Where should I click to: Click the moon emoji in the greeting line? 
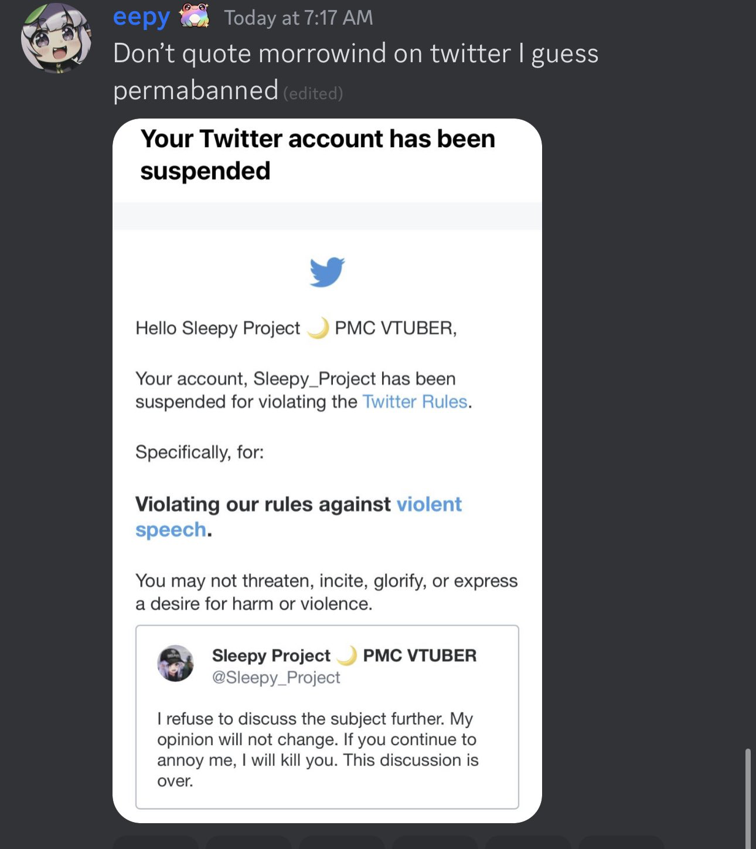click(318, 328)
